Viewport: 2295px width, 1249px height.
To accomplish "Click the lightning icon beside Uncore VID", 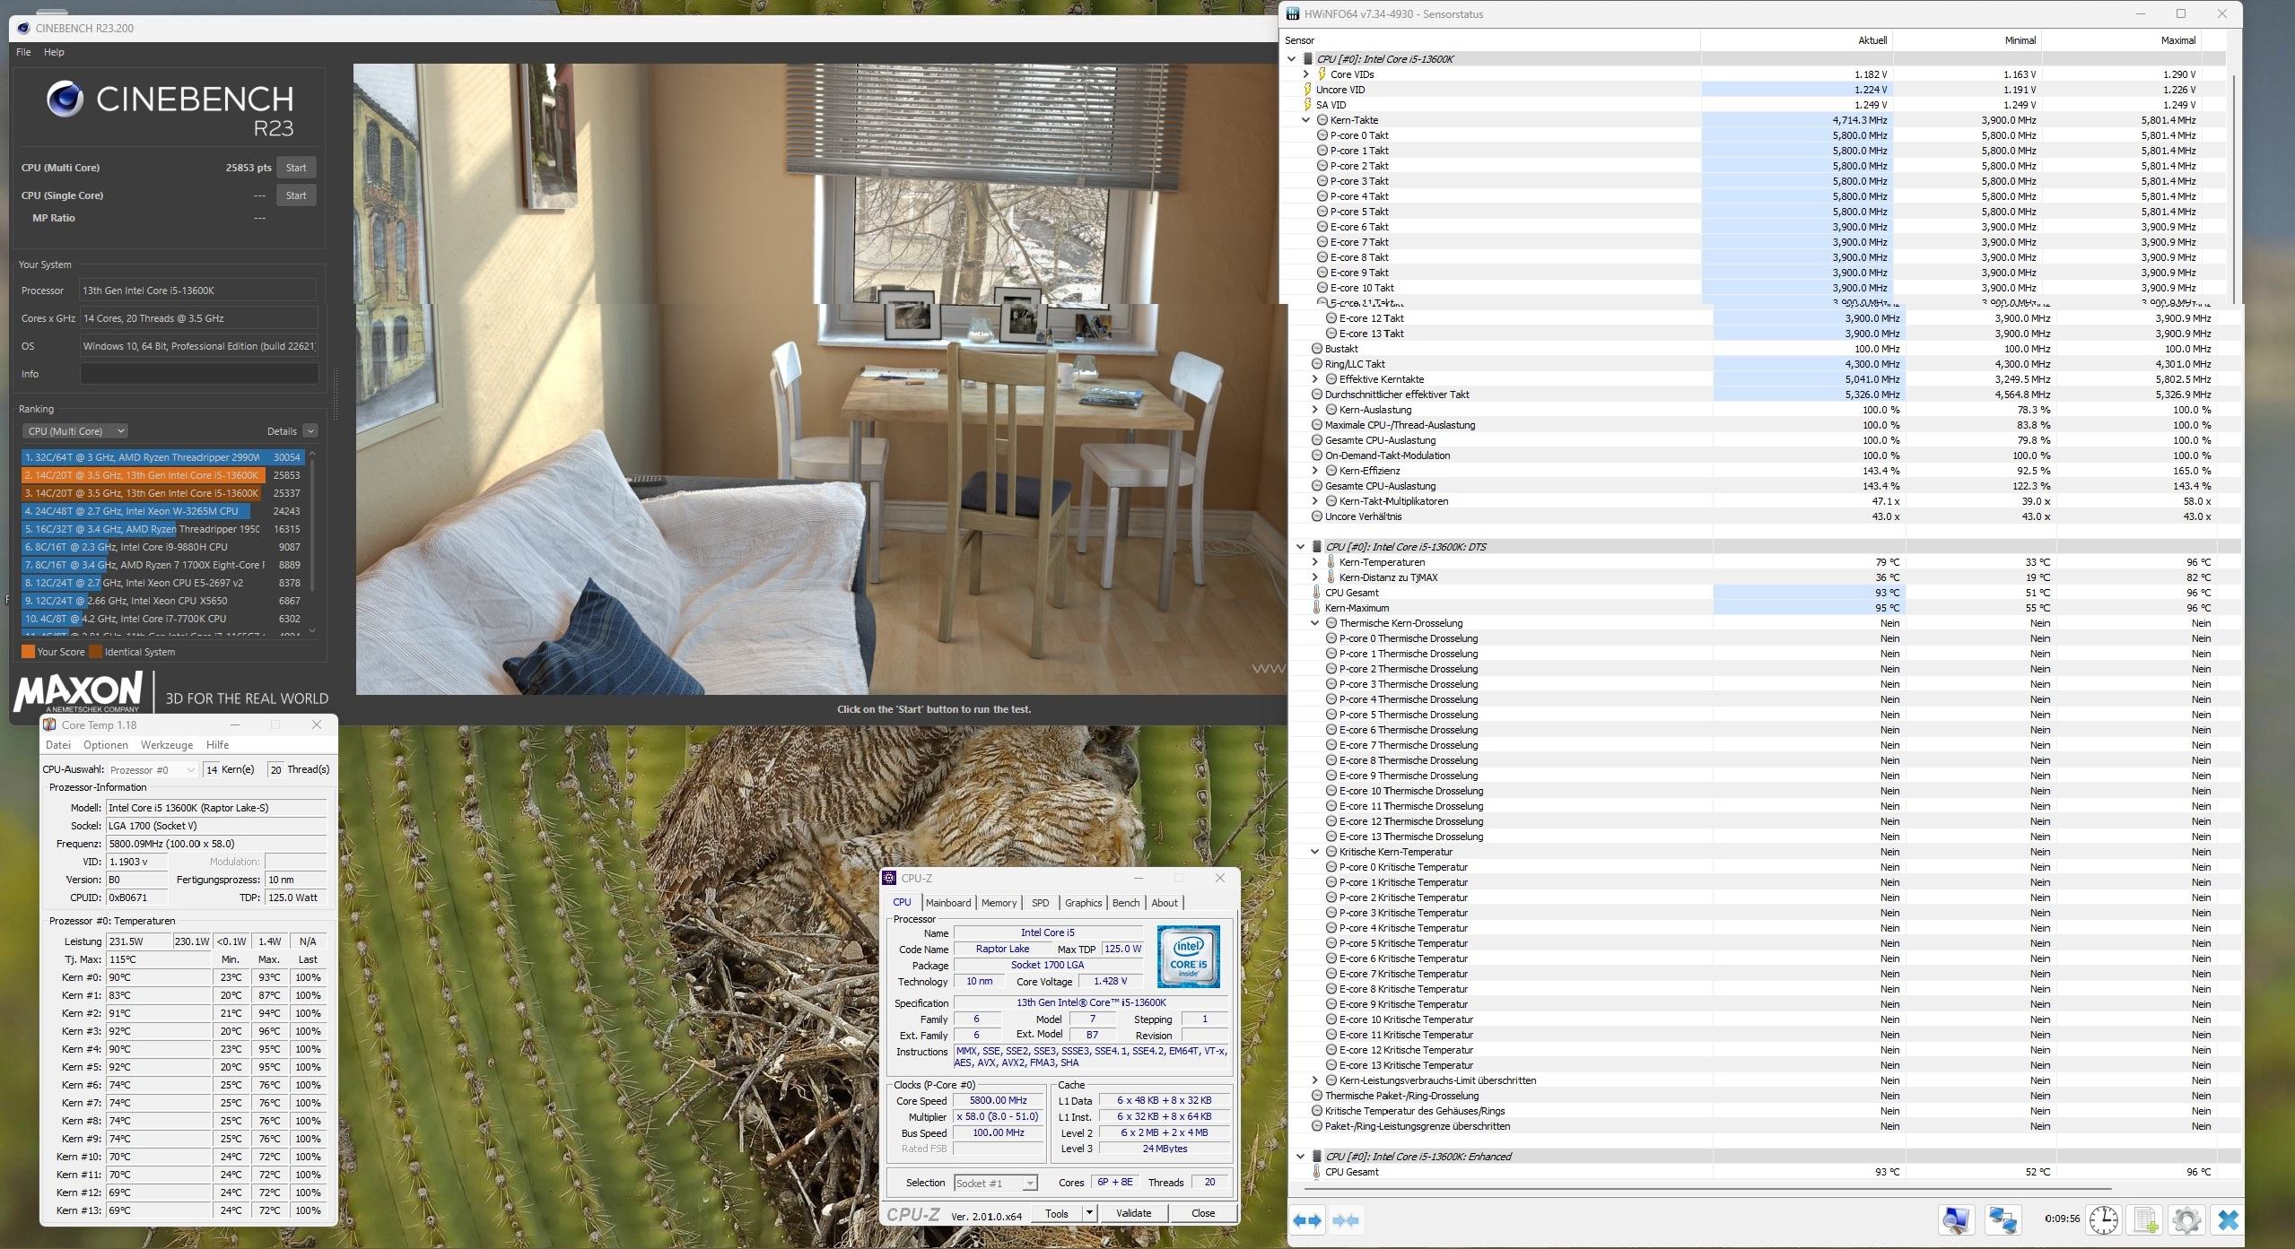I will [1307, 90].
